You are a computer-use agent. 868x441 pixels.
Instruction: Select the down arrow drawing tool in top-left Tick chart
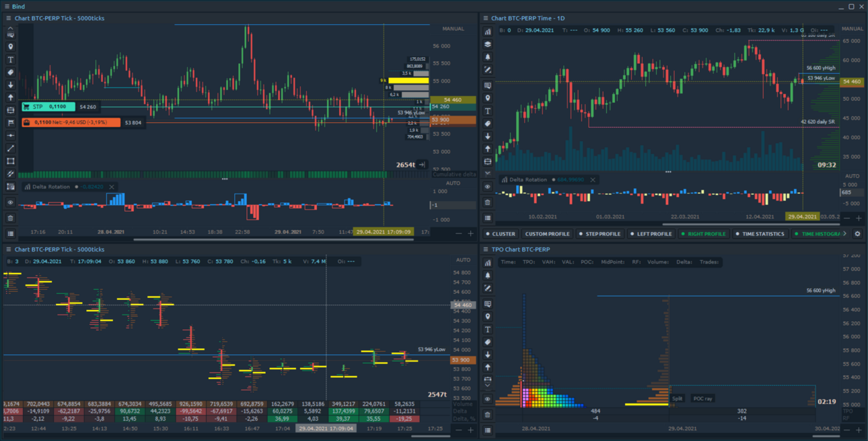click(x=10, y=85)
